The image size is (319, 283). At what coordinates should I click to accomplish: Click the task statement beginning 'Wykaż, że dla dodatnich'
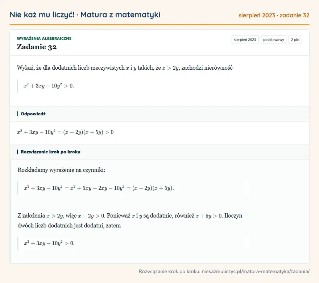pyautogui.click(x=124, y=68)
